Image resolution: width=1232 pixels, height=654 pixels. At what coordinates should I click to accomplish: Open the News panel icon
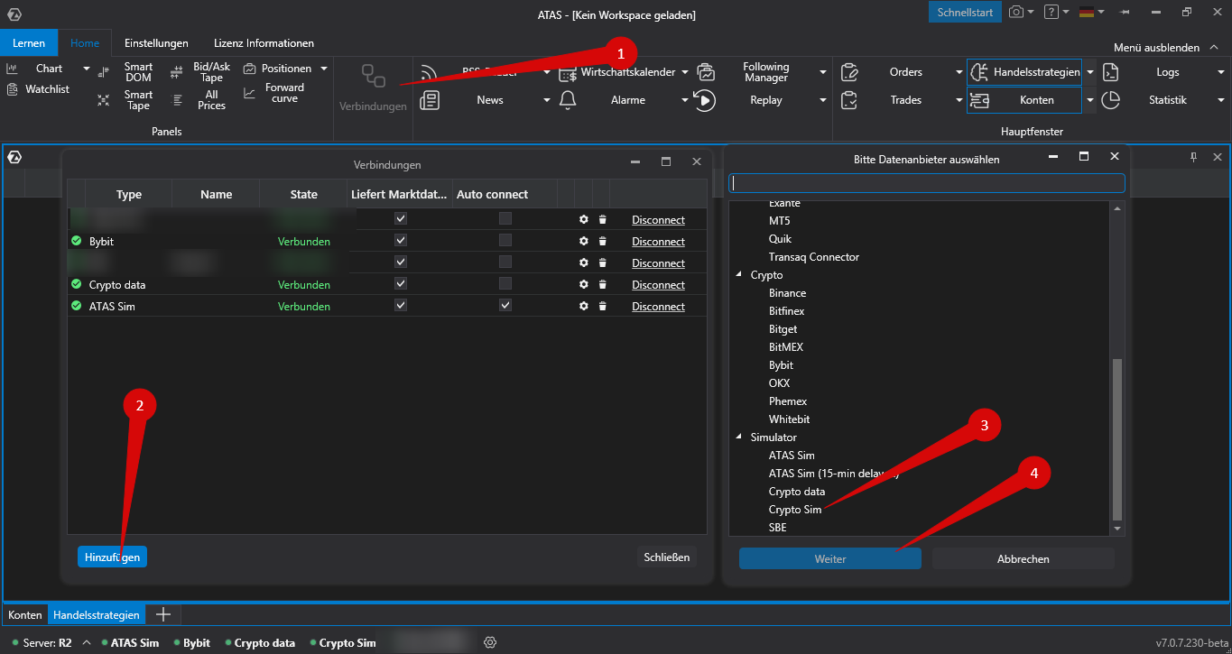[x=430, y=100]
